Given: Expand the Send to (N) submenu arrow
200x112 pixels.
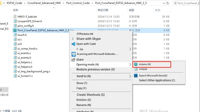Looking at the screenshot, I should coord(130,76).
